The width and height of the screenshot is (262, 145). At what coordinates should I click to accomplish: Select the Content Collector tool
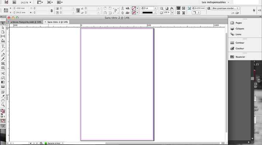pos(3,40)
